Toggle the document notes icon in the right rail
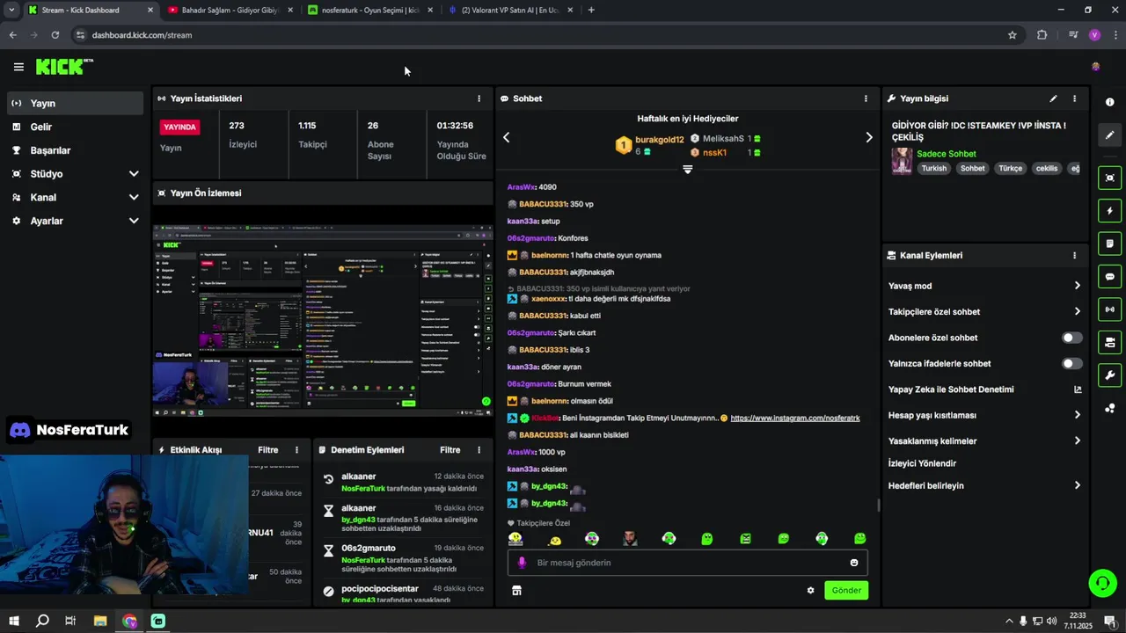The image size is (1126, 633). click(1110, 244)
